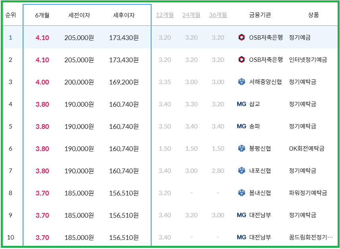Click 4.10 rate in rank 2 row
Viewport: 340px width, 249px height.
click(42, 60)
